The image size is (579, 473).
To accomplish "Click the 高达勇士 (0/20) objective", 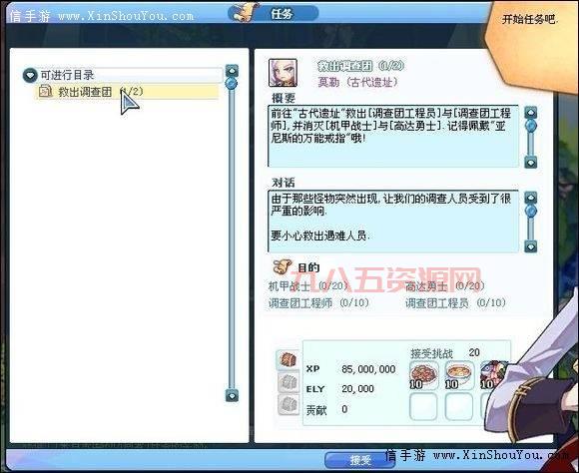I will pos(444,285).
